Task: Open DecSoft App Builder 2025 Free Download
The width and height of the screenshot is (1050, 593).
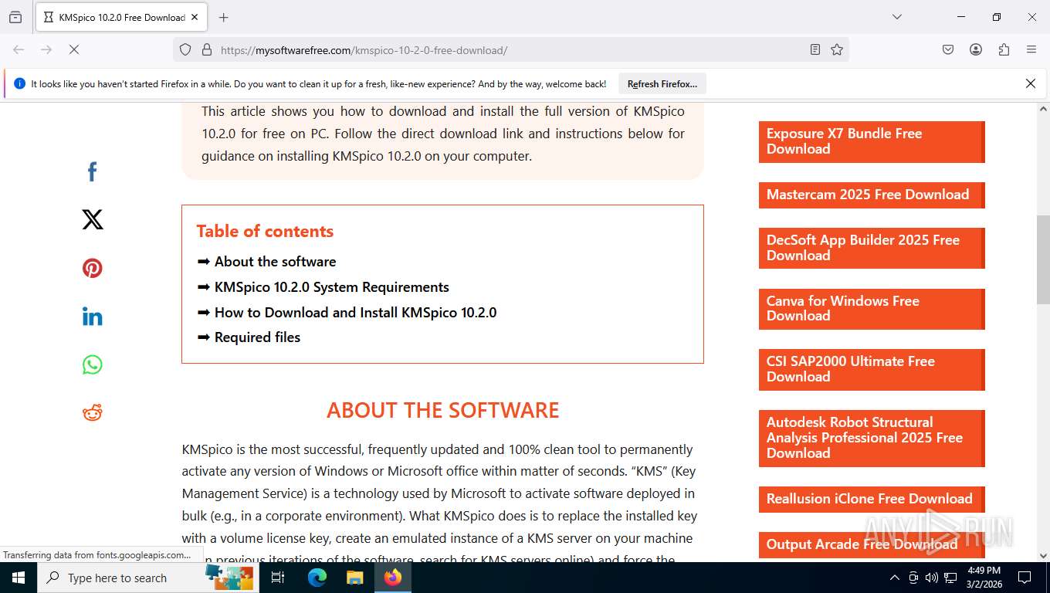Action: [x=872, y=248]
